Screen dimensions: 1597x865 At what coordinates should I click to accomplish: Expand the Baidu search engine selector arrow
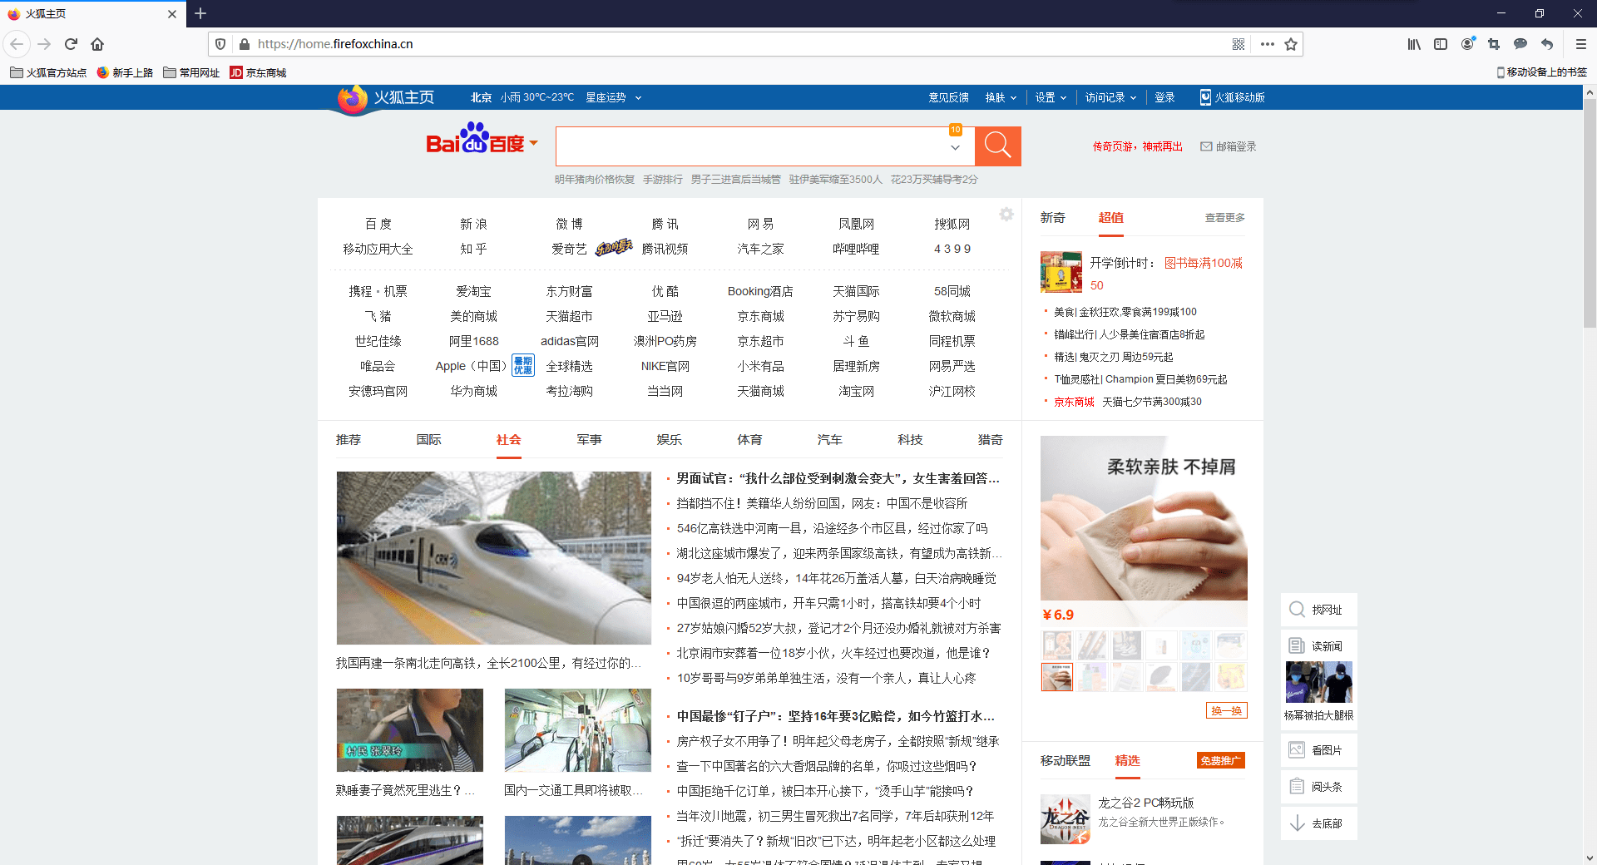click(x=534, y=143)
